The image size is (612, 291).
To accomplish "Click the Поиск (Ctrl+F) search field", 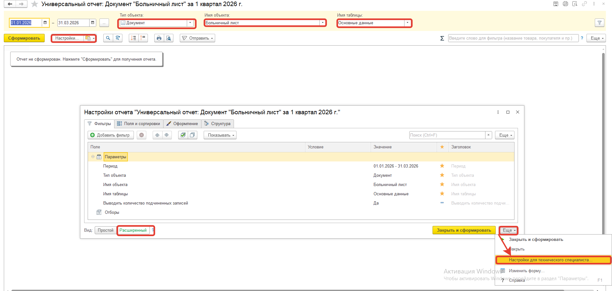I will pos(447,135).
